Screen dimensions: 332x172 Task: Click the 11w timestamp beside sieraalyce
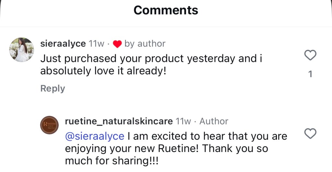tap(96, 44)
